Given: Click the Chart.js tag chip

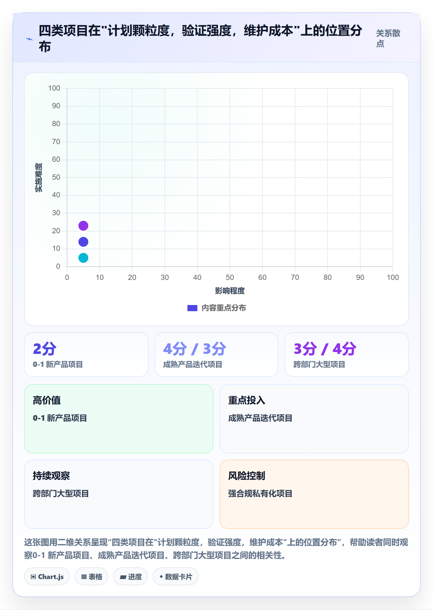Looking at the screenshot, I should click(47, 577).
